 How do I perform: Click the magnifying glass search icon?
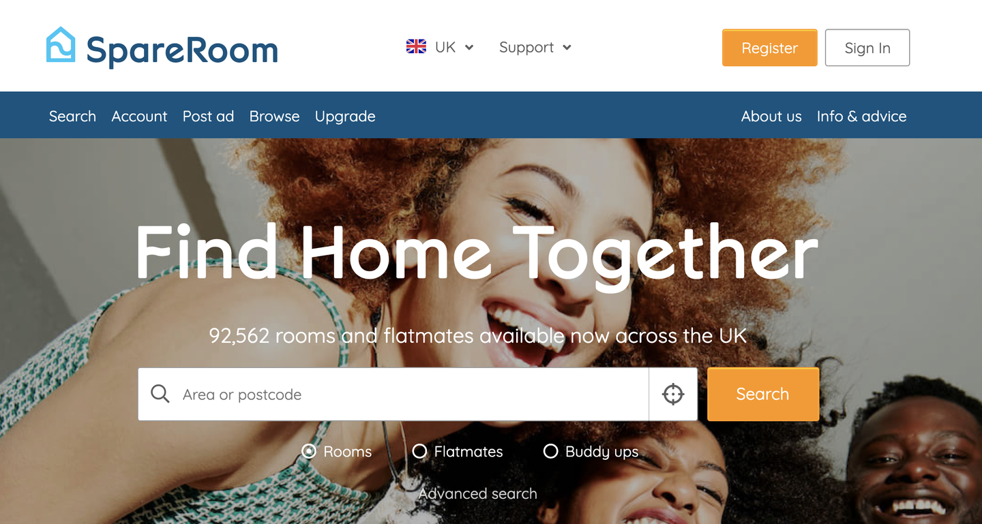(160, 394)
